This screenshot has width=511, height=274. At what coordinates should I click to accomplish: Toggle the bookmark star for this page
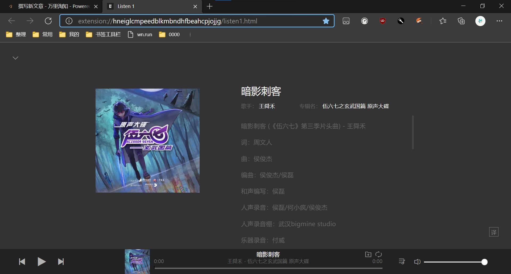point(326,21)
